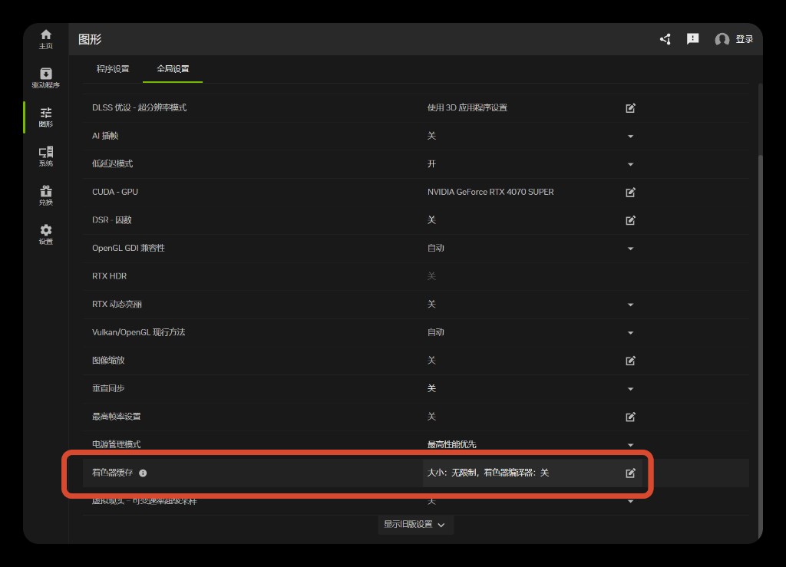Expand the OpenGL GDI 兼容性 dropdown
The width and height of the screenshot is (786, 567).
click(x=630, y=249)
